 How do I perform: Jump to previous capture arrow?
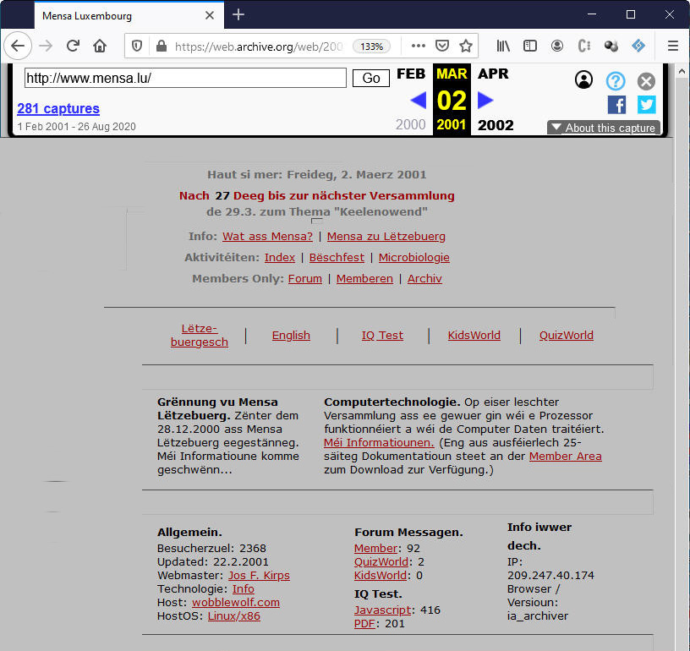coord(418,101)
